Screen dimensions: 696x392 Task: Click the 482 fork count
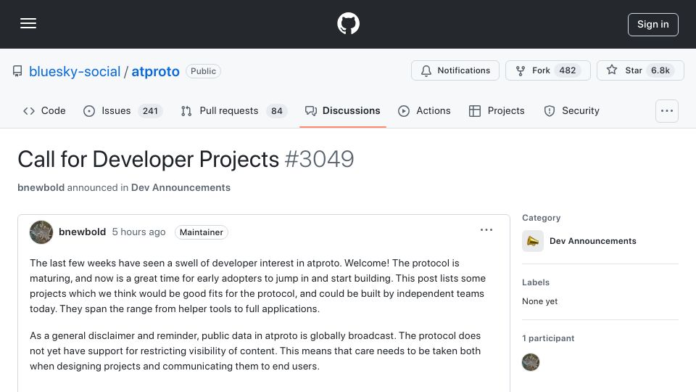[x=567, y=70]
